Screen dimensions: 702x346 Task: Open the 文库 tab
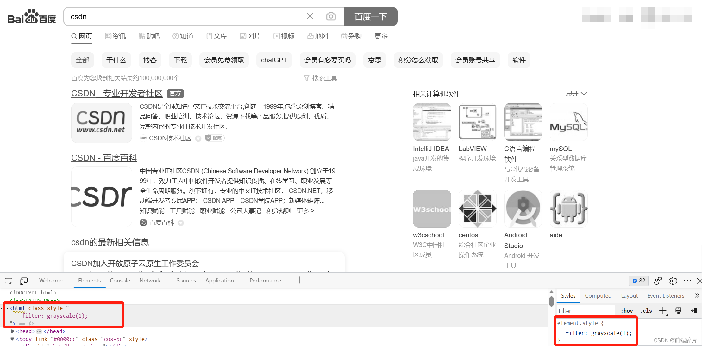(x=217, y=36)
